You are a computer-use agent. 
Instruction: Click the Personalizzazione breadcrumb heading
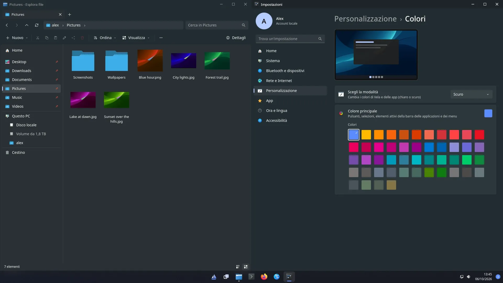tap(365, 19)
